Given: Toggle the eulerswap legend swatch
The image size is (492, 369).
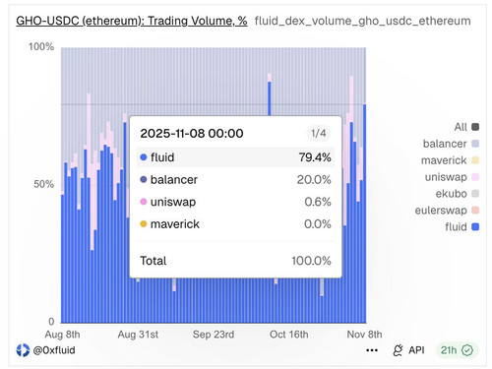Looking at the screenshot, I should click(475, 211).
